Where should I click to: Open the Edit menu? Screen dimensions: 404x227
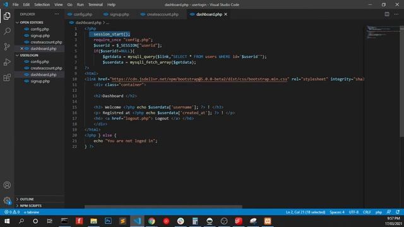point(27,4)
